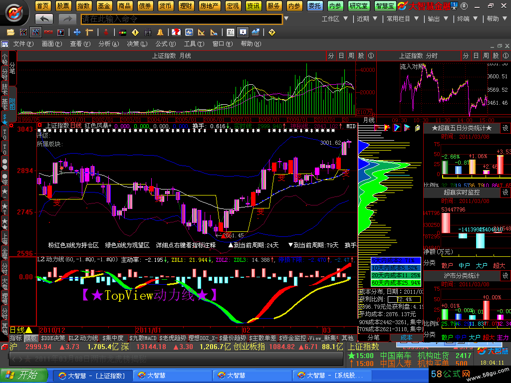Toggle 日 period on the 分时 chart header
This screenshot has width=511, height=383.
pyautogui.click(x=476, y=56)
